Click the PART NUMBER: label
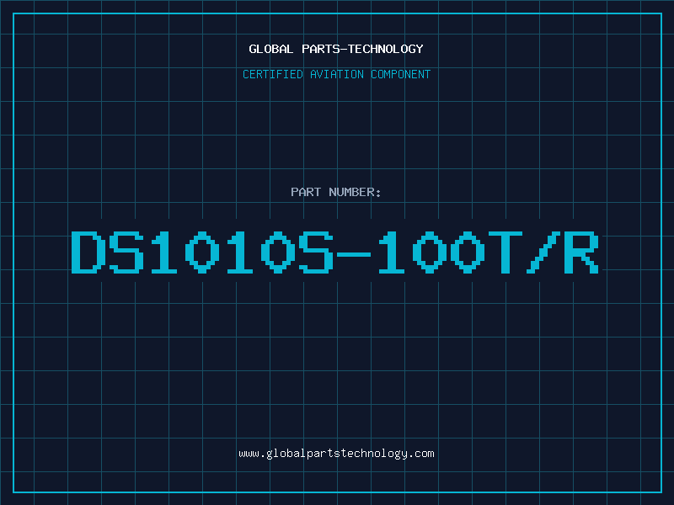Viewport: 674px width, 505px height. click(x=335, y=192)
